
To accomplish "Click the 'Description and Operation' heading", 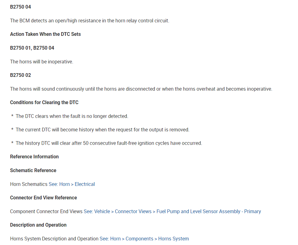I will (38, 225).
